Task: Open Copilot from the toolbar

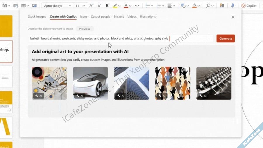Action: coord(249,6)
